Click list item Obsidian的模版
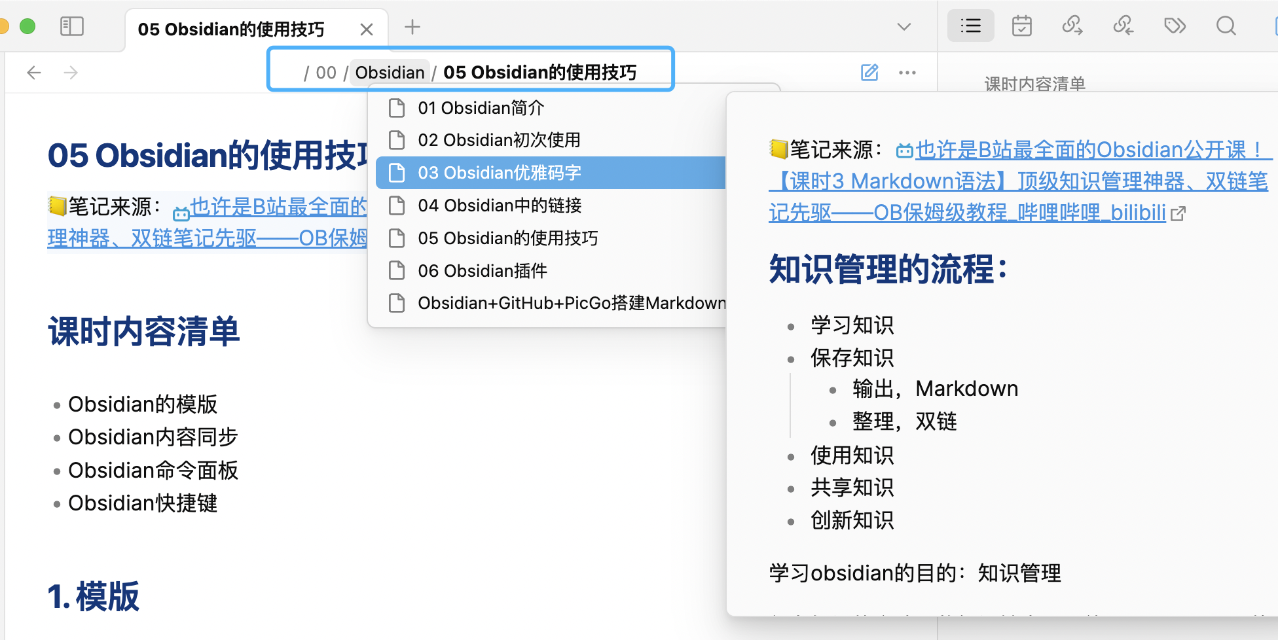This screenshot has width=1278, height=640. (x=143, y=404)
